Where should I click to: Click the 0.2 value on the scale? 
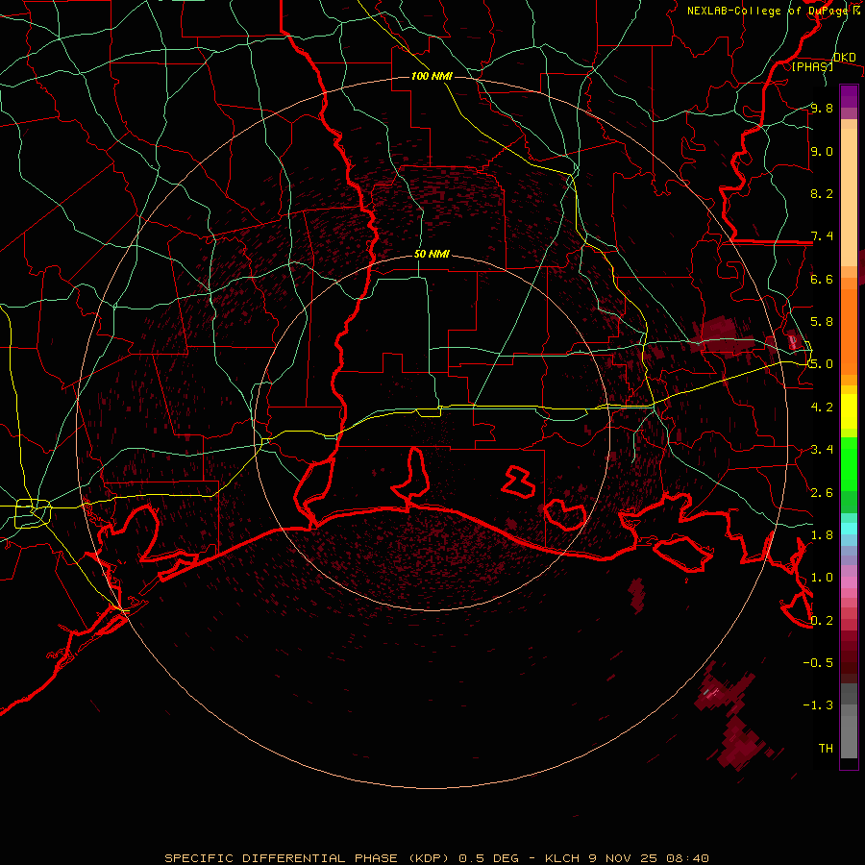pos(822,620)
